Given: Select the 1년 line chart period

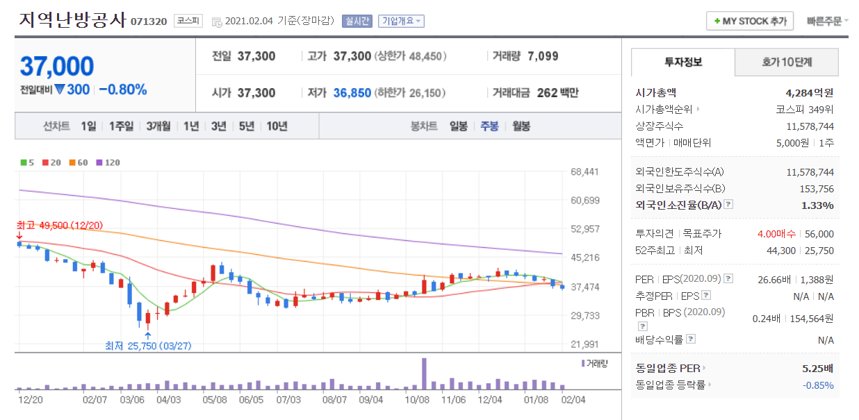Looking at the screenshot, I should (191, 126).
